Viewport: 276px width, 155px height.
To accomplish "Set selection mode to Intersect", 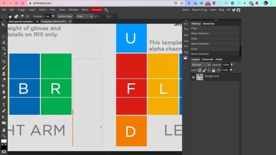I will click(x=27, y=16).
